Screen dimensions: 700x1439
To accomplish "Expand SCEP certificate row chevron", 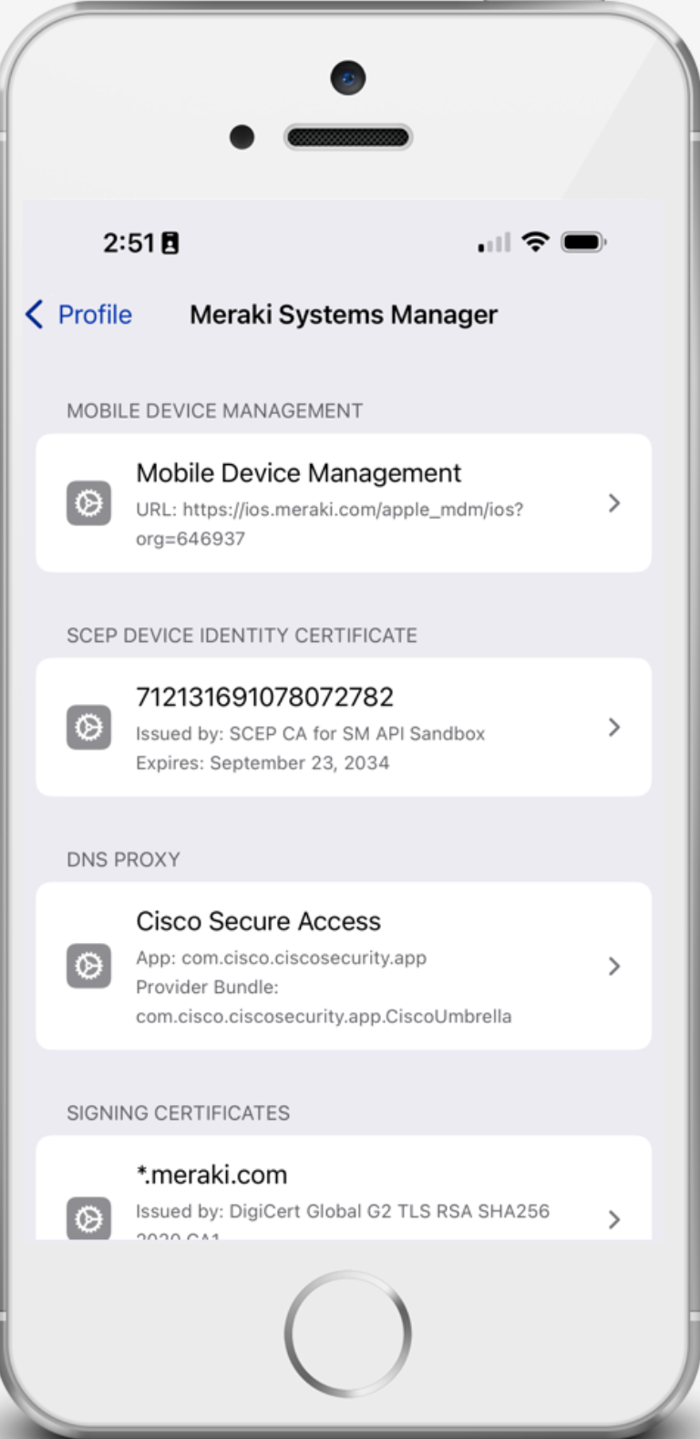I will coord(614,728).
